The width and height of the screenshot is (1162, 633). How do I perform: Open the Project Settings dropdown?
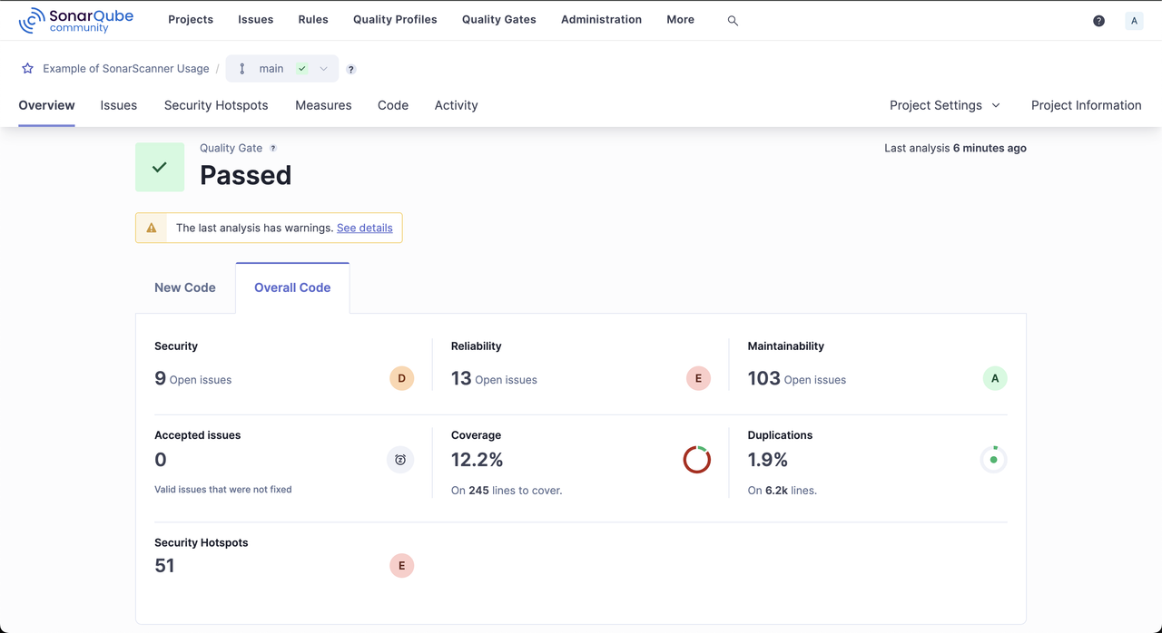[944, 105]
